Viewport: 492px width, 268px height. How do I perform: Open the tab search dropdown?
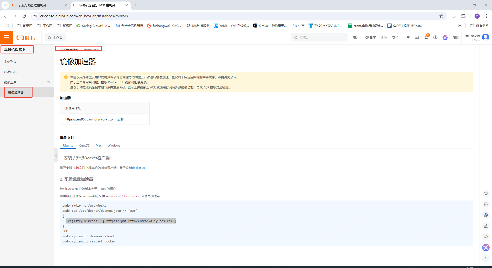click(x=5, y=5)
